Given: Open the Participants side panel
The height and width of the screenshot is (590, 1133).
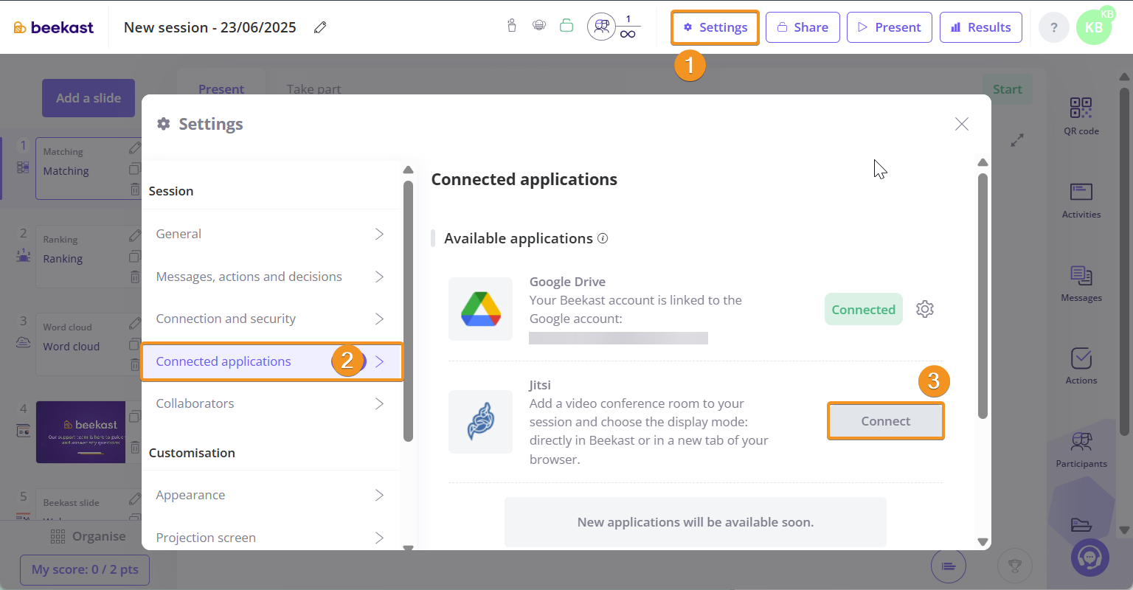Looking at the screenshot, I should pyautogui.click(x=1081, y=450).
